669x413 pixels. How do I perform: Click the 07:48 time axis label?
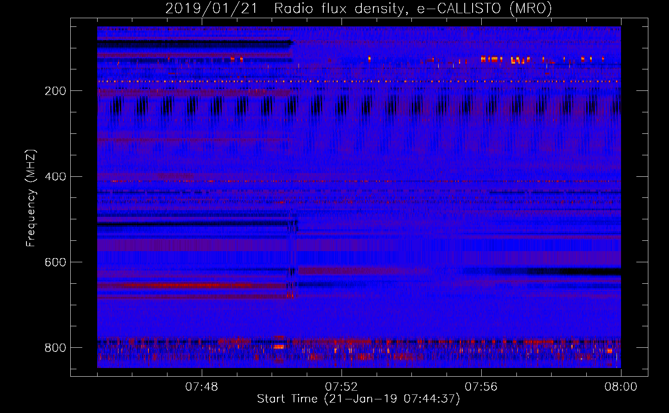click(x=202, y=387)
